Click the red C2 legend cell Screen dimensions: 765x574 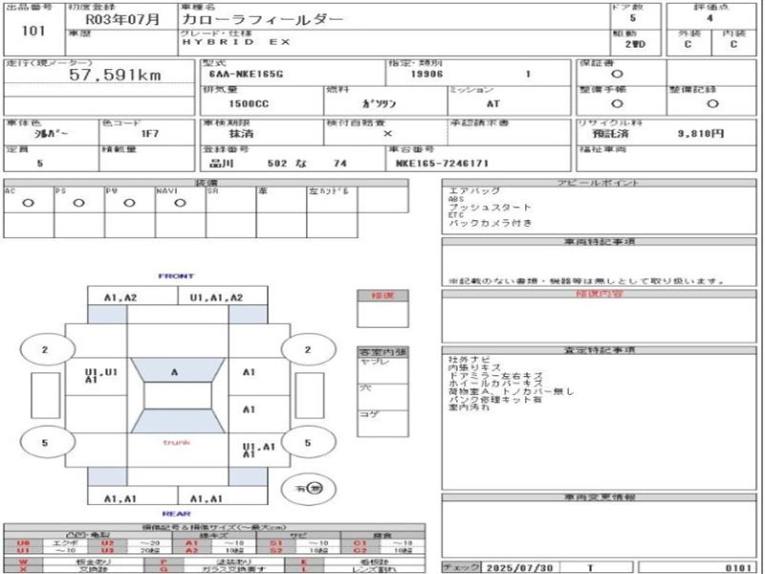361,551
